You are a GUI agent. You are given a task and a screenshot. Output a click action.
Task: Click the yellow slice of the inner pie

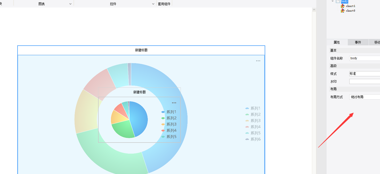point(116,117)
